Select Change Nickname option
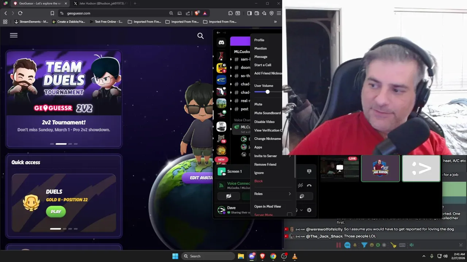This screenshot has width=467, height=262. (x=267, y=139)
